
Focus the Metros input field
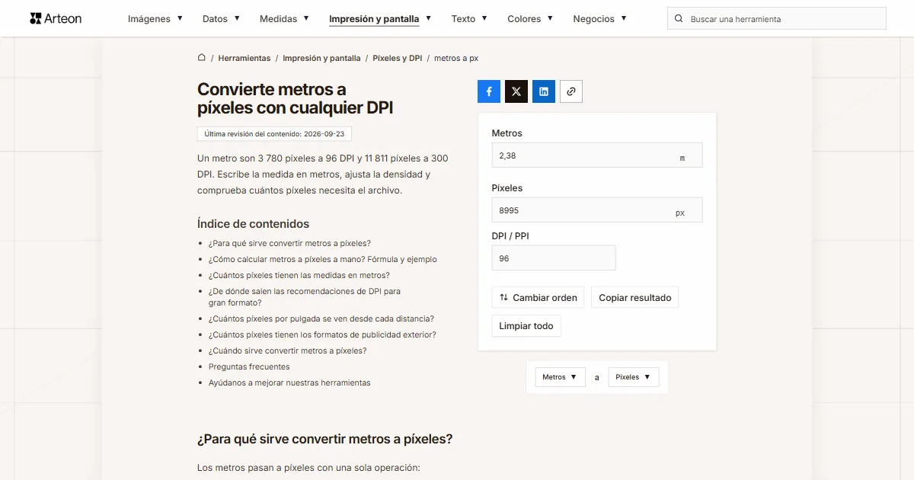point(597,155)
